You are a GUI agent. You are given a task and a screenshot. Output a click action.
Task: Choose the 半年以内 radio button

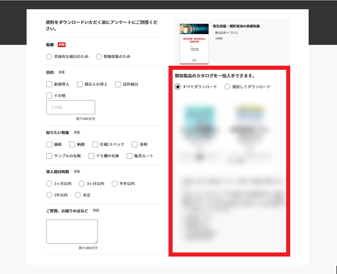(x=115, y=184)
